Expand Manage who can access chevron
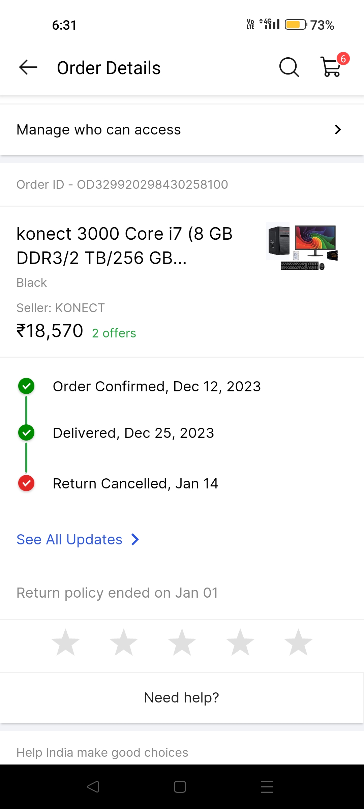Viewport: 364px width, 809px height. tap(338, 130)
